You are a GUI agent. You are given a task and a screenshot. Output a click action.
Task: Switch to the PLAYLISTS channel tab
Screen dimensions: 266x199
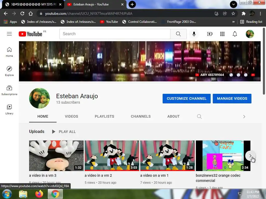tap(104, 116)
